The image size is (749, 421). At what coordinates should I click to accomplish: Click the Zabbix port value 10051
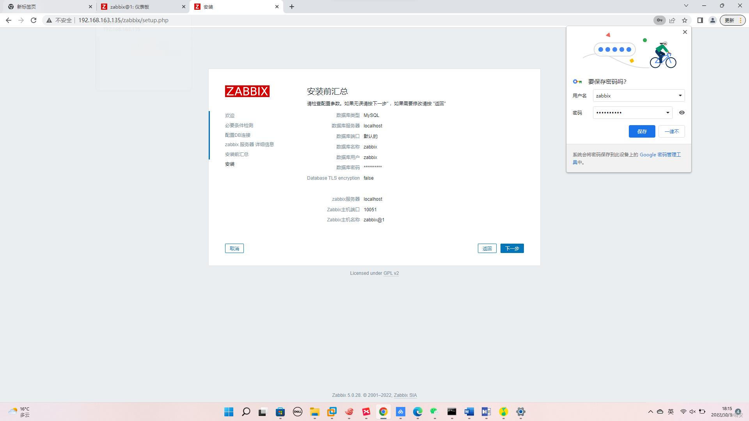tap(370, 210)
